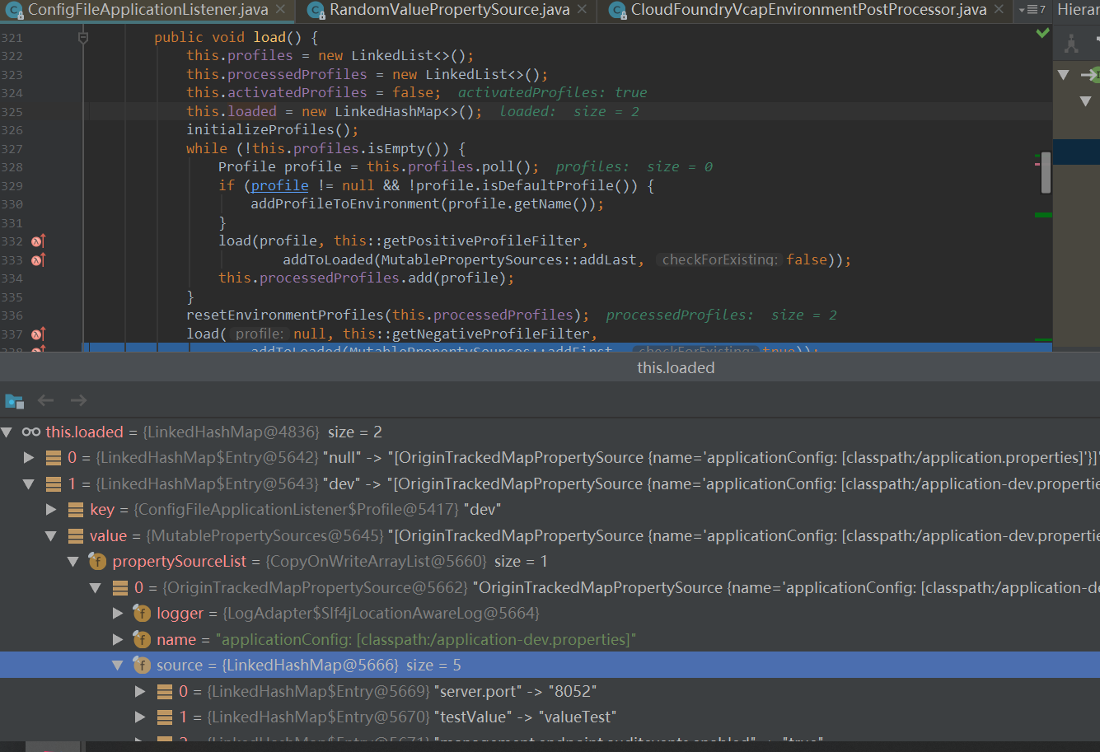Click line number 325 in the gutter
The height and width of the screenshot is (752, 1100).
click(12, 111)
